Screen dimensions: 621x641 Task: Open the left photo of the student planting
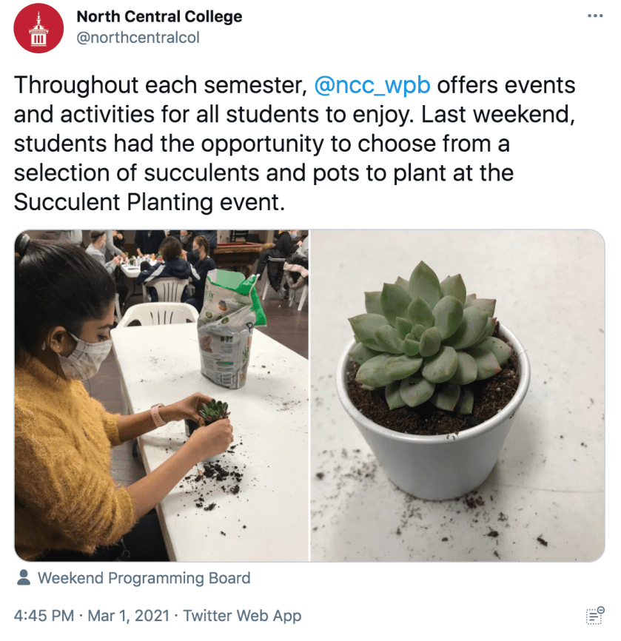pos(161,395)
